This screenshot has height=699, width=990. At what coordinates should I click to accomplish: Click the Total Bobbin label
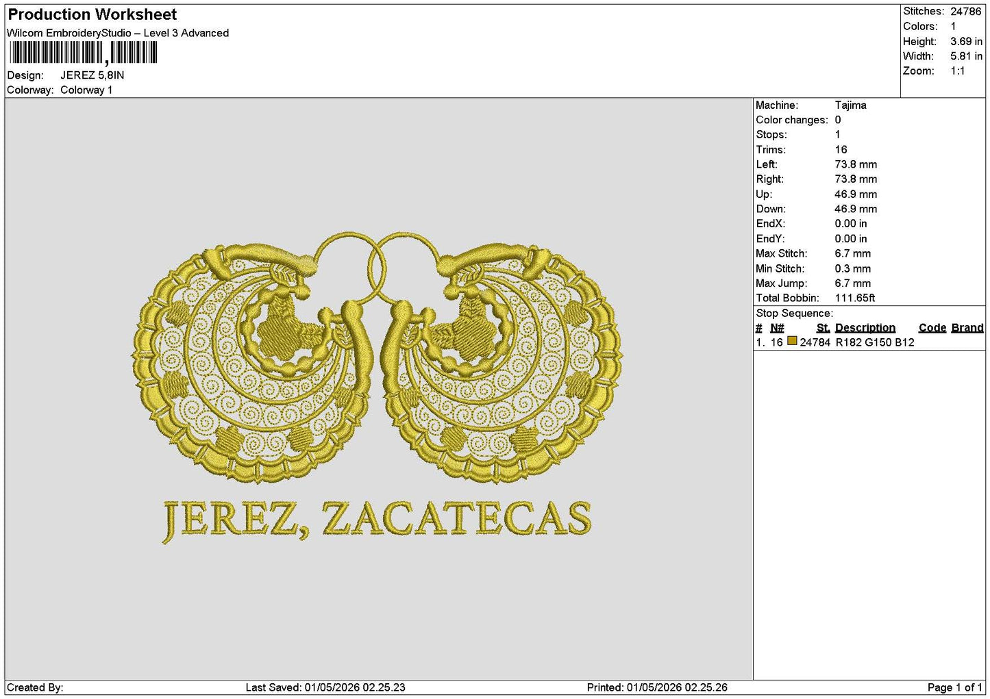[787, 298]
